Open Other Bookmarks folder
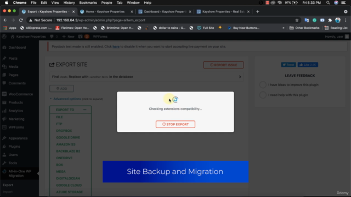This screenshot has height=197, width=351. [304, 28]
